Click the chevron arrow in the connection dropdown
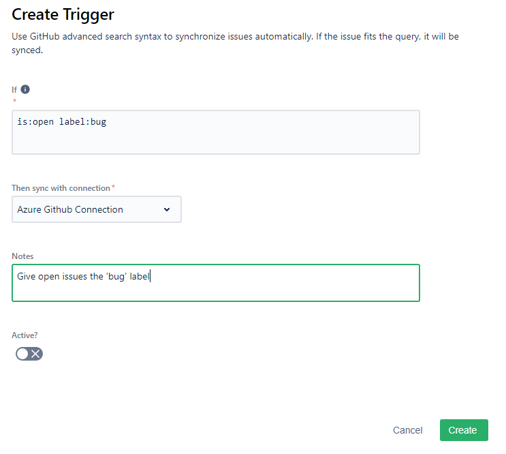The image size is (506, 454). pos(167,209)
